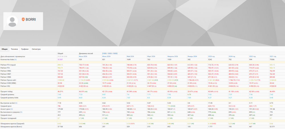The height and width of the screenshot is (129, 285).
Task: Click overall XVM value 30.58
Action: pos(60,83)
